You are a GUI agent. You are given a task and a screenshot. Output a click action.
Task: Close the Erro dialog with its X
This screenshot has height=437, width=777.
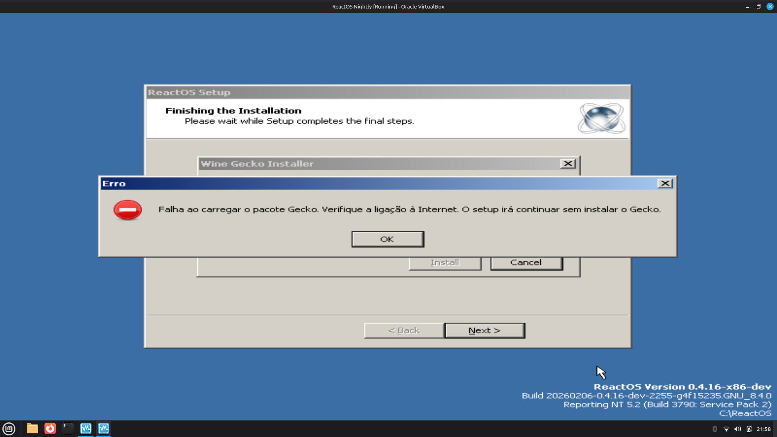point(665,183)
